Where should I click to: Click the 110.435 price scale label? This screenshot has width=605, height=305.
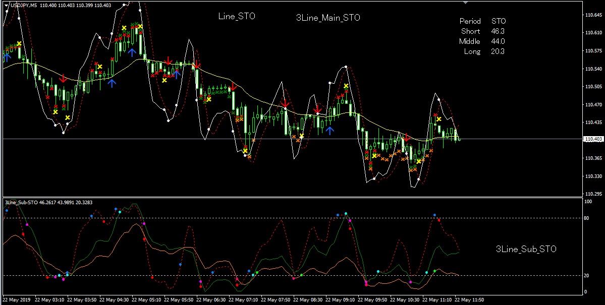pos(594,122)
